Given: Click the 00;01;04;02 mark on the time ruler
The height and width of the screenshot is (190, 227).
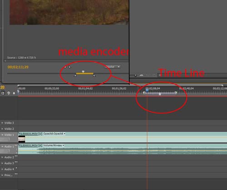Looking at the screenshot, I should point(85,89).
